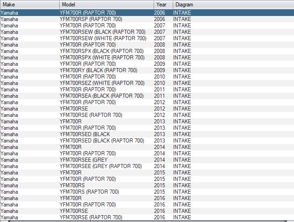
Task: Select the 2013 plain YFM700R row
Action: tap(147, 121)
